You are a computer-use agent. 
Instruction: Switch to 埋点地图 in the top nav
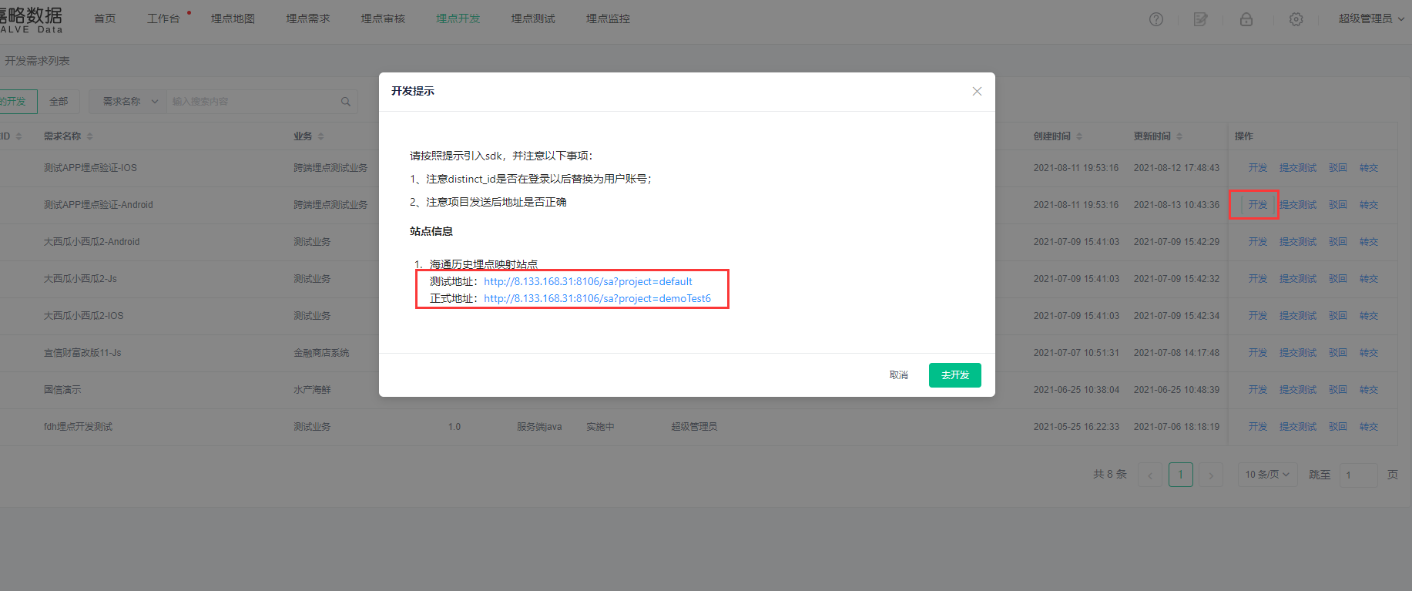(x=233, y=18)
